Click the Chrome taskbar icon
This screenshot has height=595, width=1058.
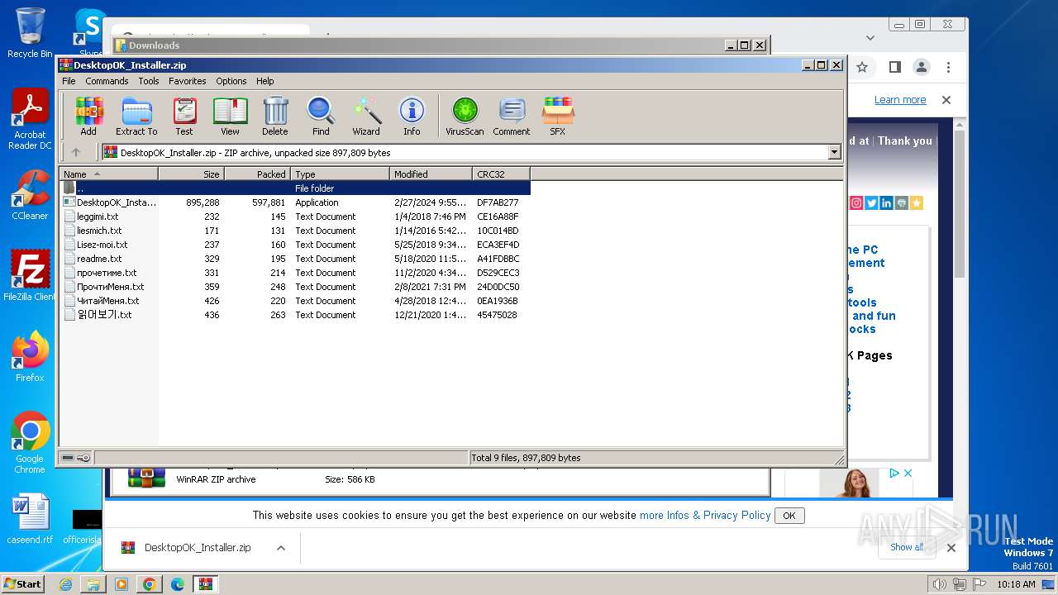(x=150, y=584)
